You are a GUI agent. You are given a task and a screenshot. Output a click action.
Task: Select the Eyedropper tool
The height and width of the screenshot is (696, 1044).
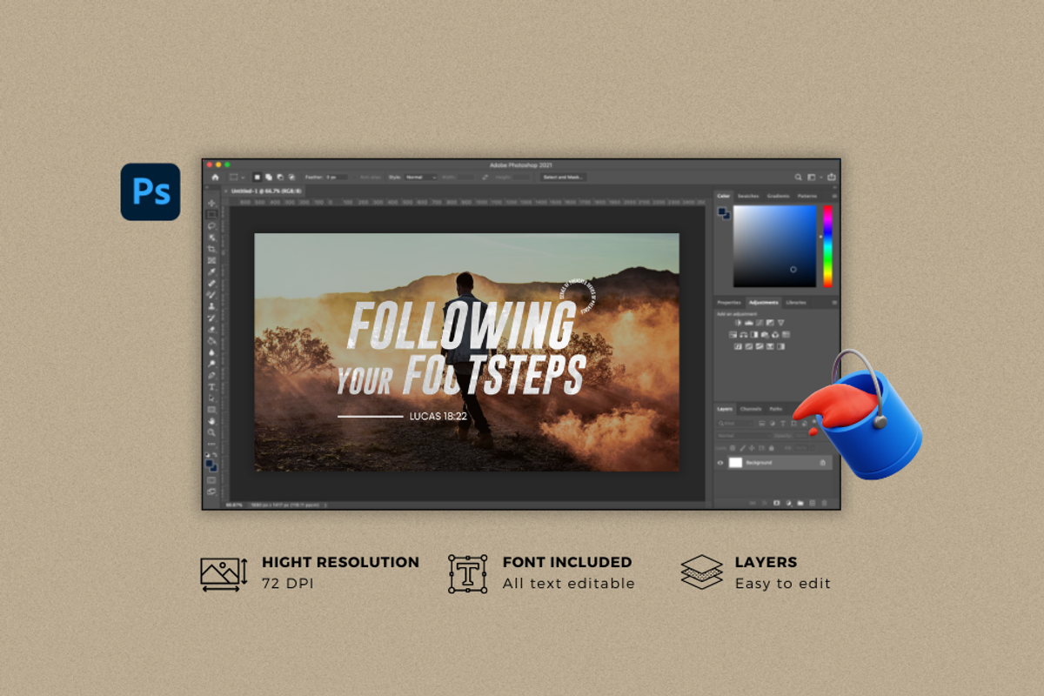click(211, 271)
